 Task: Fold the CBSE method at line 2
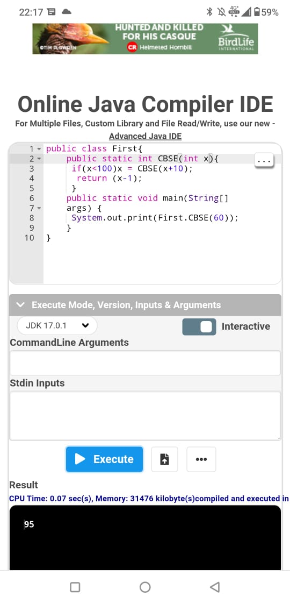pos(39,159)
